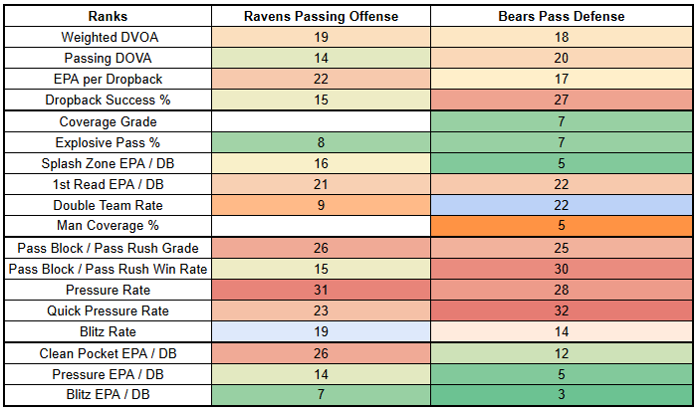Screen dimensions: 697x411
Task: Click Bears Pass Block / Pass Rush Win Rate value
Action: 565,269
